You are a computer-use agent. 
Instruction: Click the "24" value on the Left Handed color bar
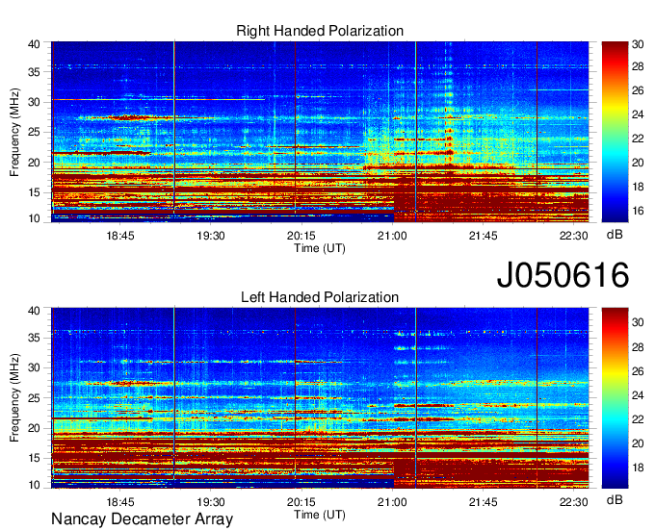click(638, 395)
